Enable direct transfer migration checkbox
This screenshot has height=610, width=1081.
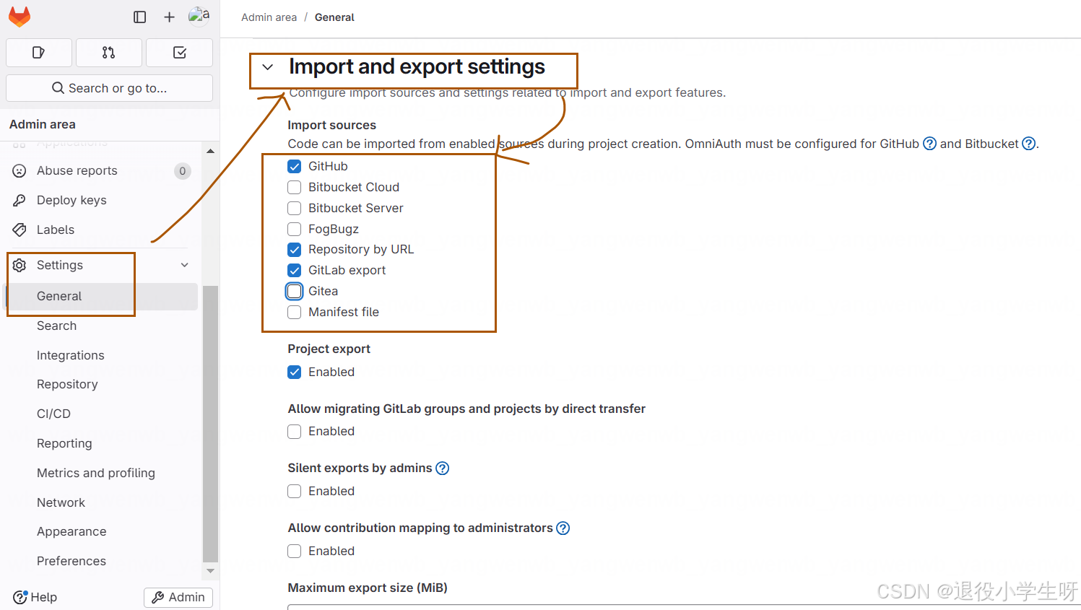coord(295,432)
